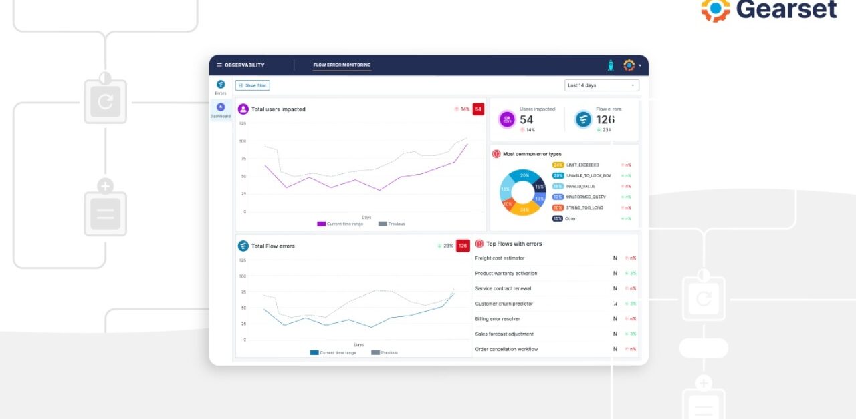Click the LIMIT_EXCEEDED legend swatch

pyautogui.click(x=558, y=165)
